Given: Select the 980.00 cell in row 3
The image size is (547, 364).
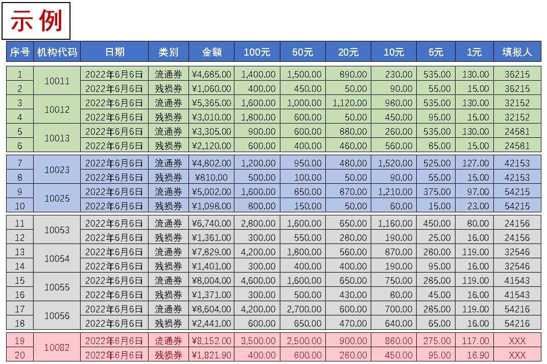Looking at the screenshot, I should (394, 103).
